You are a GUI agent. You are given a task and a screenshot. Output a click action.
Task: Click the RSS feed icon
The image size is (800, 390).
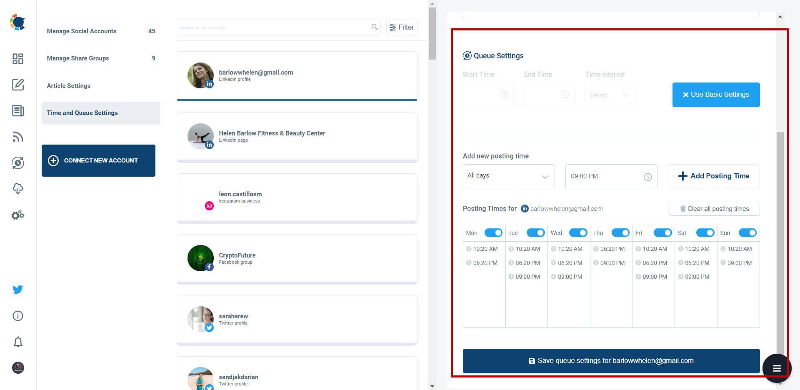tap(17, 137)
